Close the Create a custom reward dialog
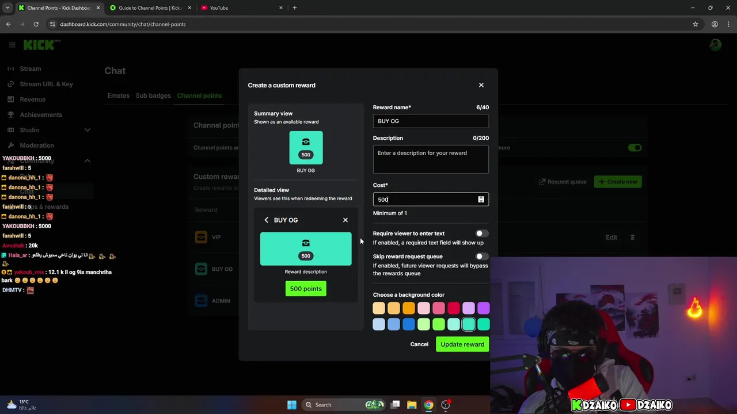 coord(481,85)
